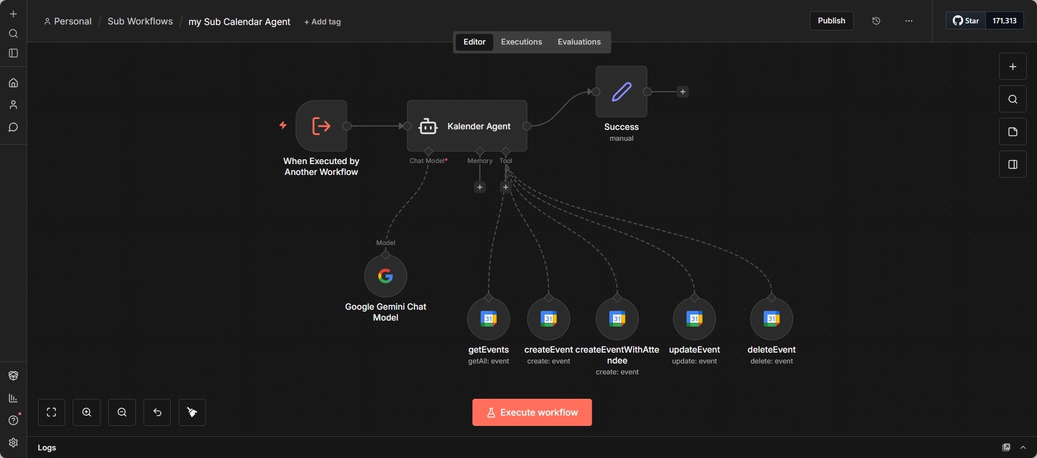Open the three-dot workflow options menu
The height and width of the screenshot is (458, 1037).
pos(909,21)
